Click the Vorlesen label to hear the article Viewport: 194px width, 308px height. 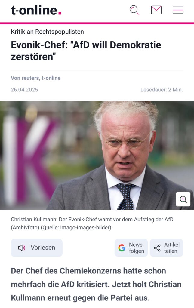point(43,248)
